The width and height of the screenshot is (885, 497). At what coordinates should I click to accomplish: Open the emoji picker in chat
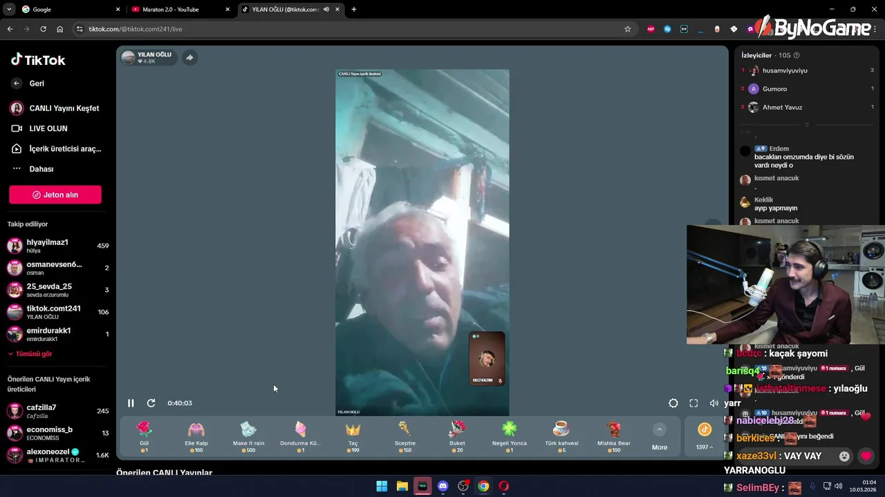(844, 456)
